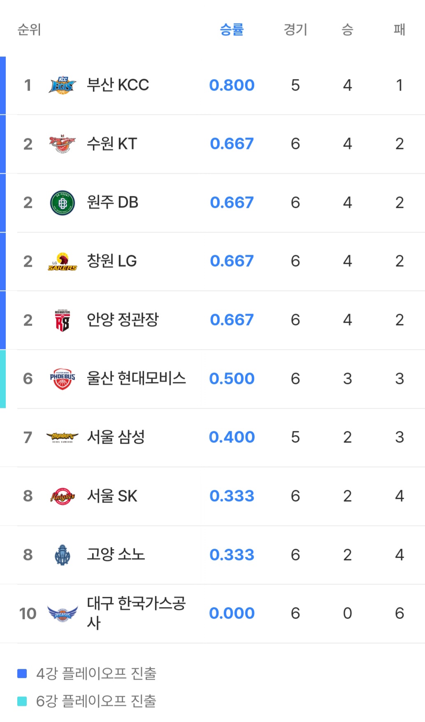Viewport: 425px width, 722px height.
Task: Select the Wonju DB Promy logo
Action: (x=62, y=203)
